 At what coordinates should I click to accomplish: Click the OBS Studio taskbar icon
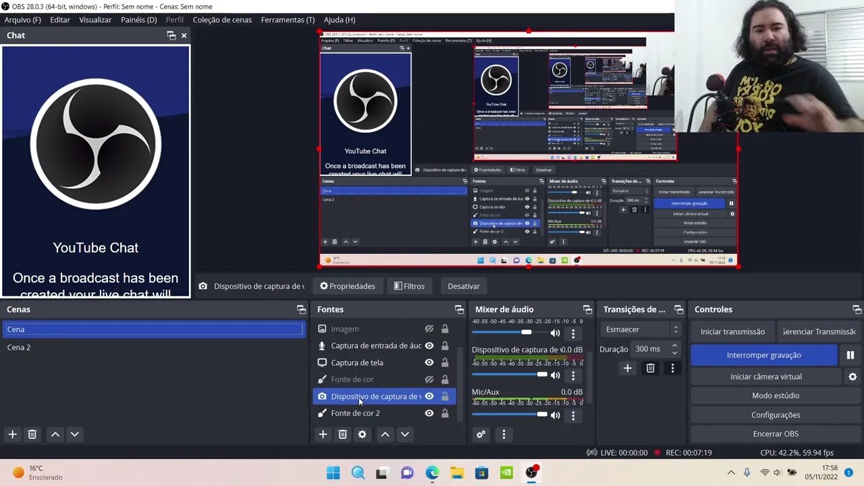coord(532,472)
